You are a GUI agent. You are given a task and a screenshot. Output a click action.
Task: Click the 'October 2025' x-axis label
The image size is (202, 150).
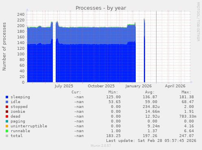(101, 86)
